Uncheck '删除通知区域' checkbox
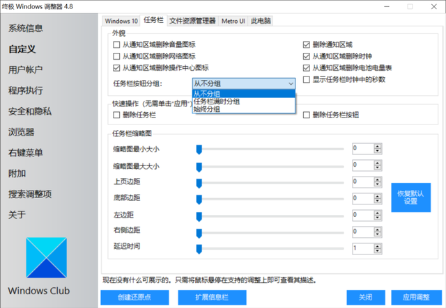 coord(307,44)
